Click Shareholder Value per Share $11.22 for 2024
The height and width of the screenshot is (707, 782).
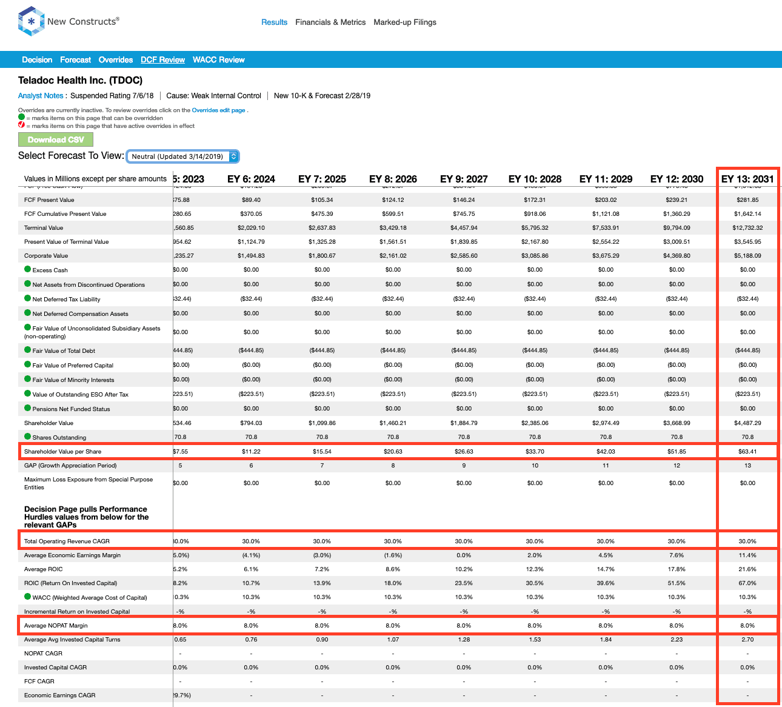(x=251, y=451)
